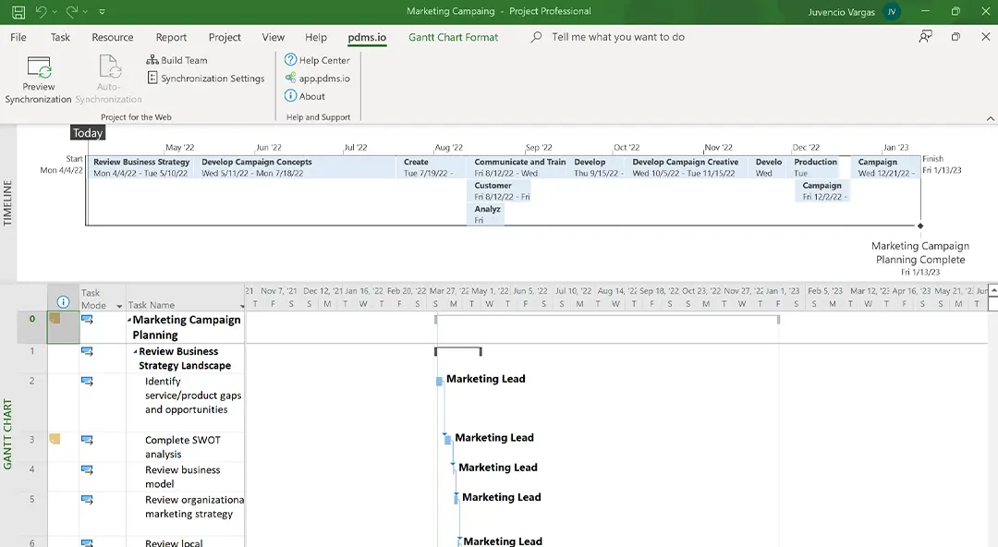Collapse the Marketing Campaign Planning summary task

point(128,320)
